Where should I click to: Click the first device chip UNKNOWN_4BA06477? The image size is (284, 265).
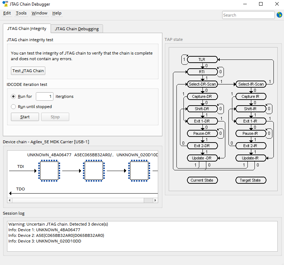click(49, 171)
